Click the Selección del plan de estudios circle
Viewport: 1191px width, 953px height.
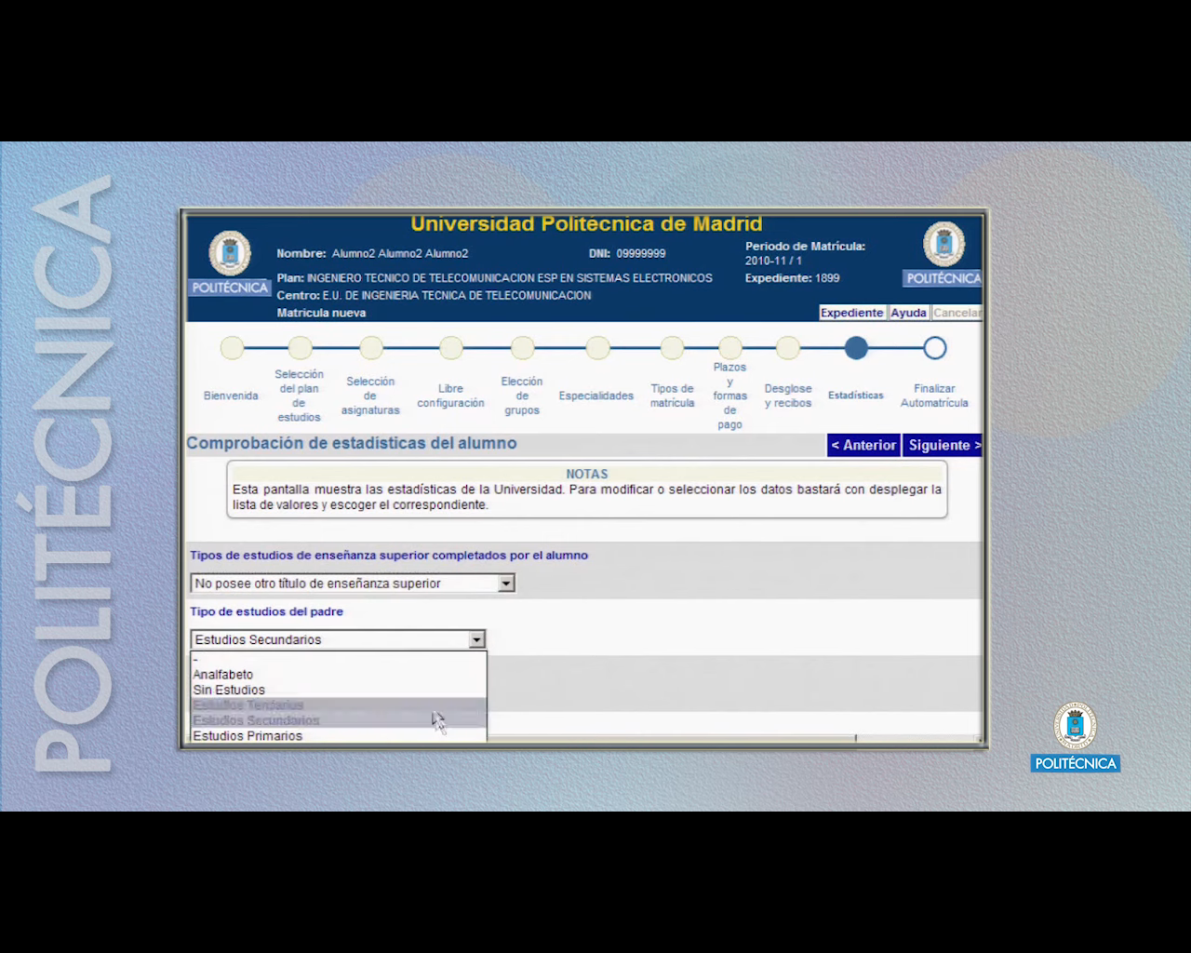coord(300,348)
